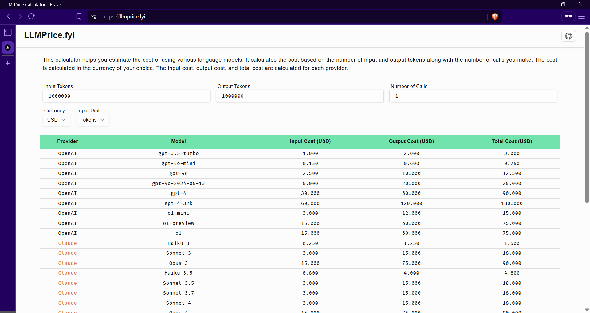Viewport: 590px width, 313px height.
Task: Click Claude provider in Haiku 3 row
Action: 68,243
